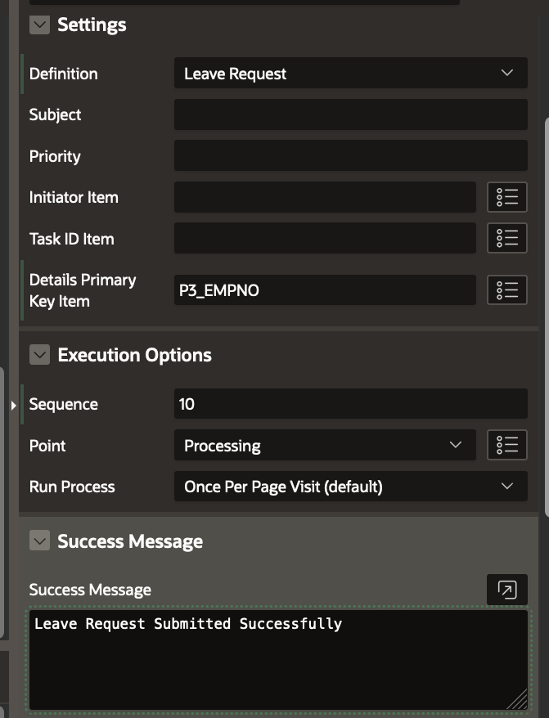The width and height of the screenshot is (549, 718).
Task: Click the P3_EMPNO primary key field
Action: pos(324,290)
